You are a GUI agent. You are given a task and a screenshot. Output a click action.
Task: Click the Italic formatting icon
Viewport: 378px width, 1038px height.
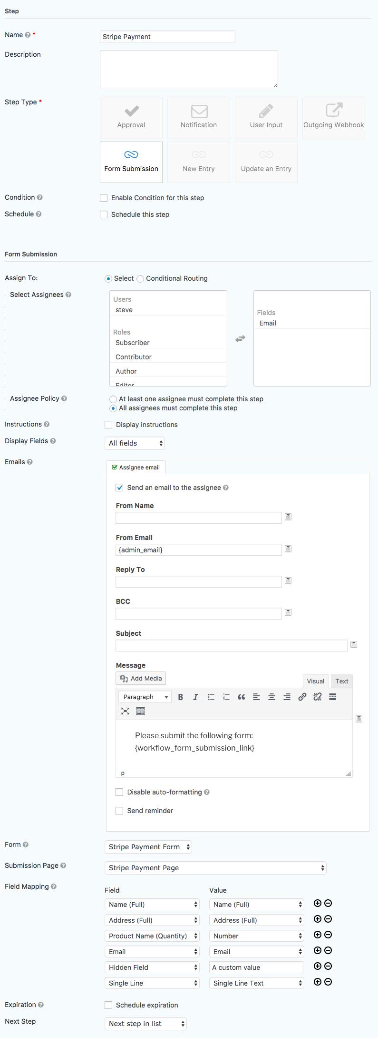[195, 697]
